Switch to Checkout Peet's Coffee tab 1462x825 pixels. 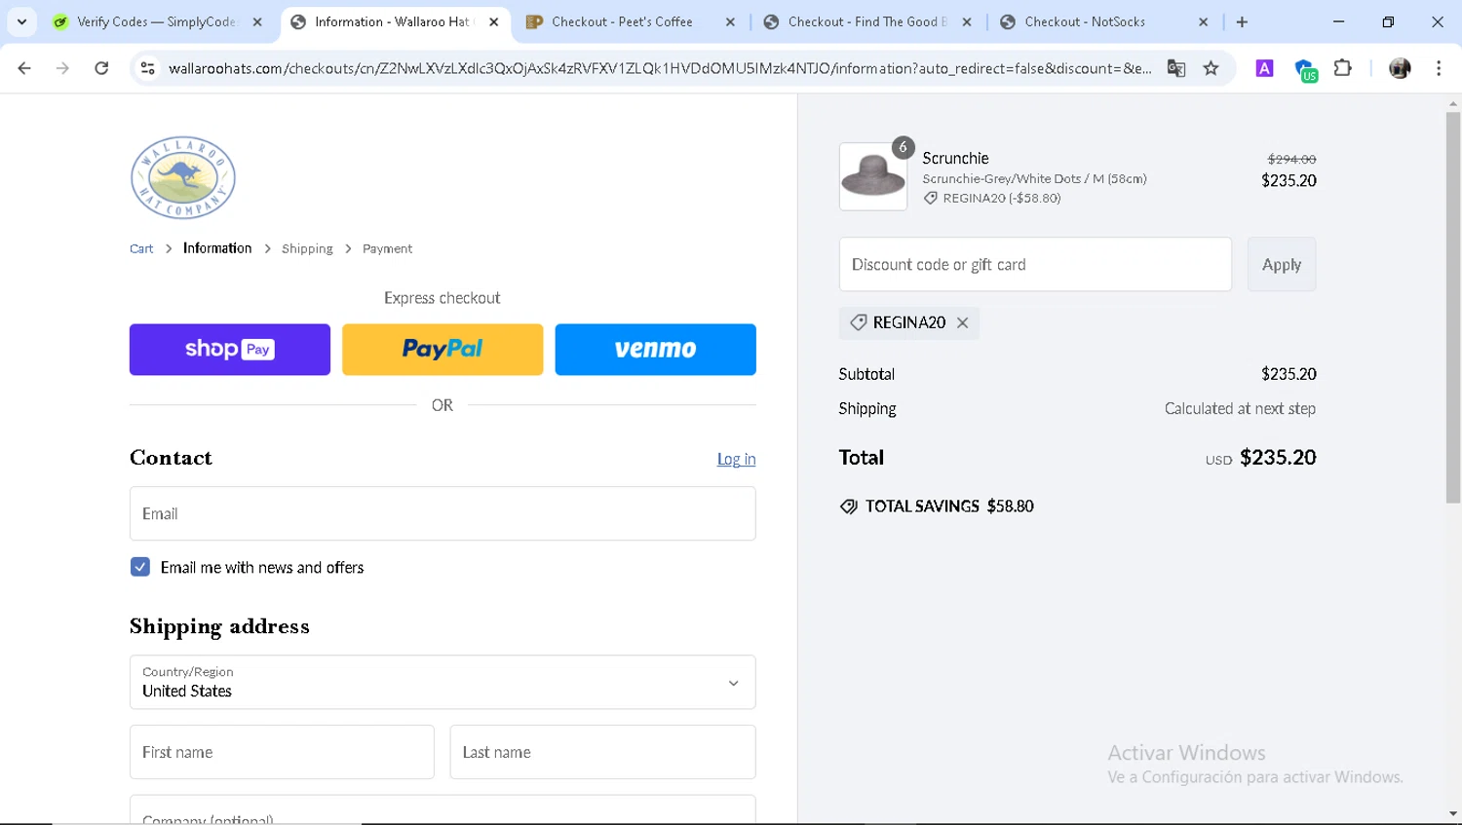click(x=622, y=21)
